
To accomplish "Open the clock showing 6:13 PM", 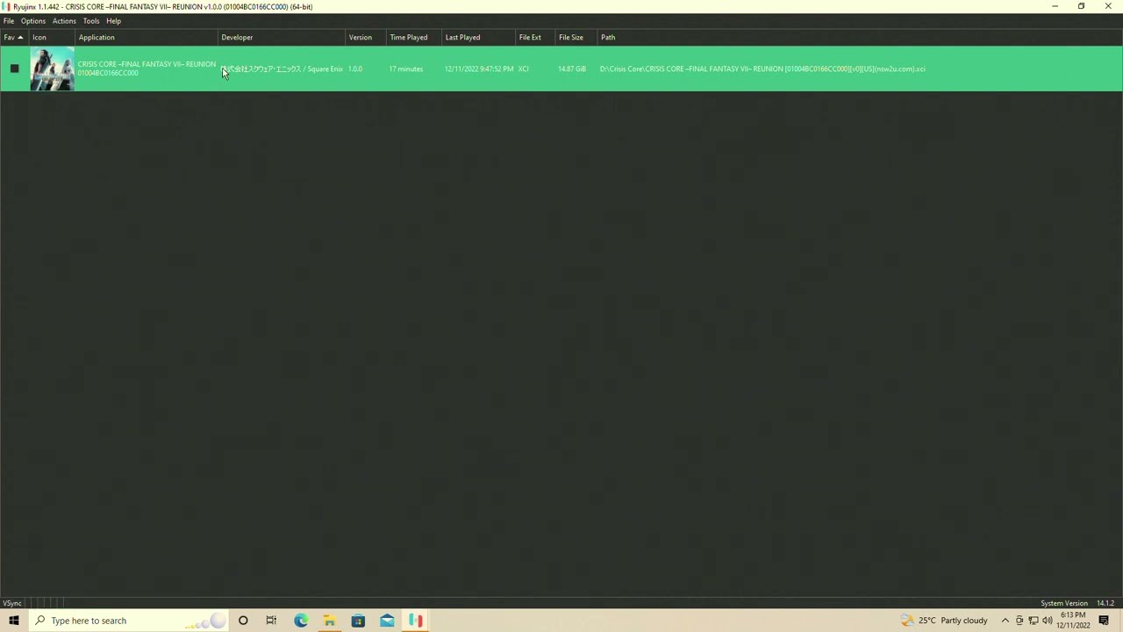I will [1073, 621].
